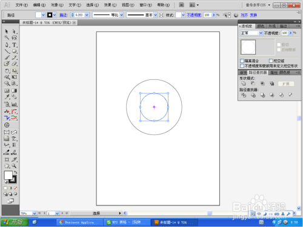This screenshot has height=227, width=303.
Task: Apply None to fill using red slash icon
Action: pos(15,188)
